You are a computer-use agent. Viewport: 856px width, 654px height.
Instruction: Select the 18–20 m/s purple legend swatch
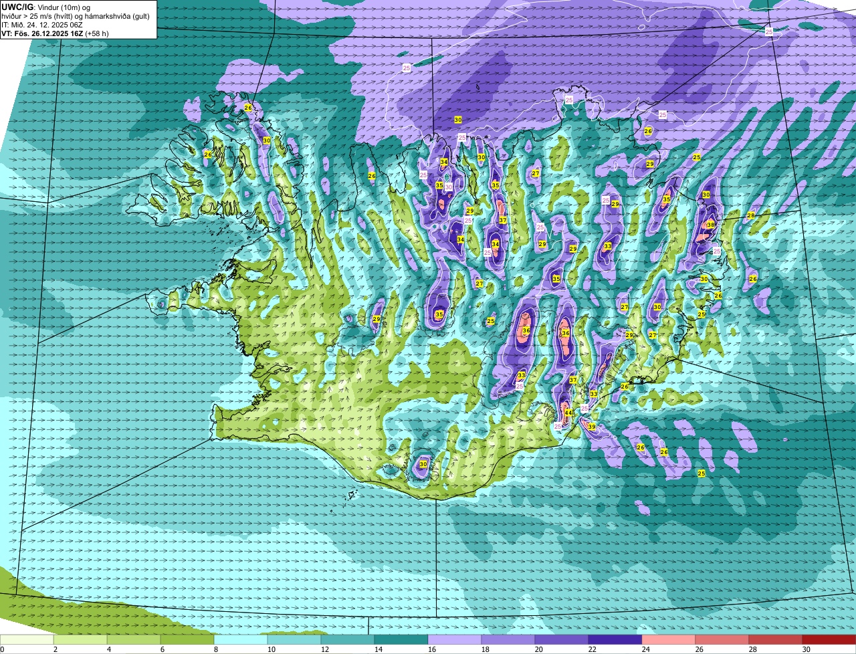click(508, 639)
